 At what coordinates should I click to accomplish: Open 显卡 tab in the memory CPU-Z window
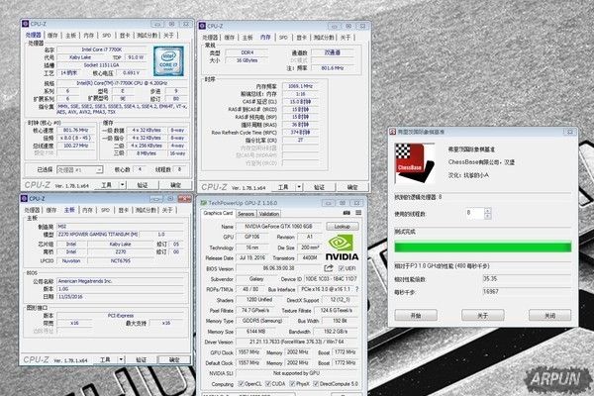pyautogui.click(x=301, y=38)
